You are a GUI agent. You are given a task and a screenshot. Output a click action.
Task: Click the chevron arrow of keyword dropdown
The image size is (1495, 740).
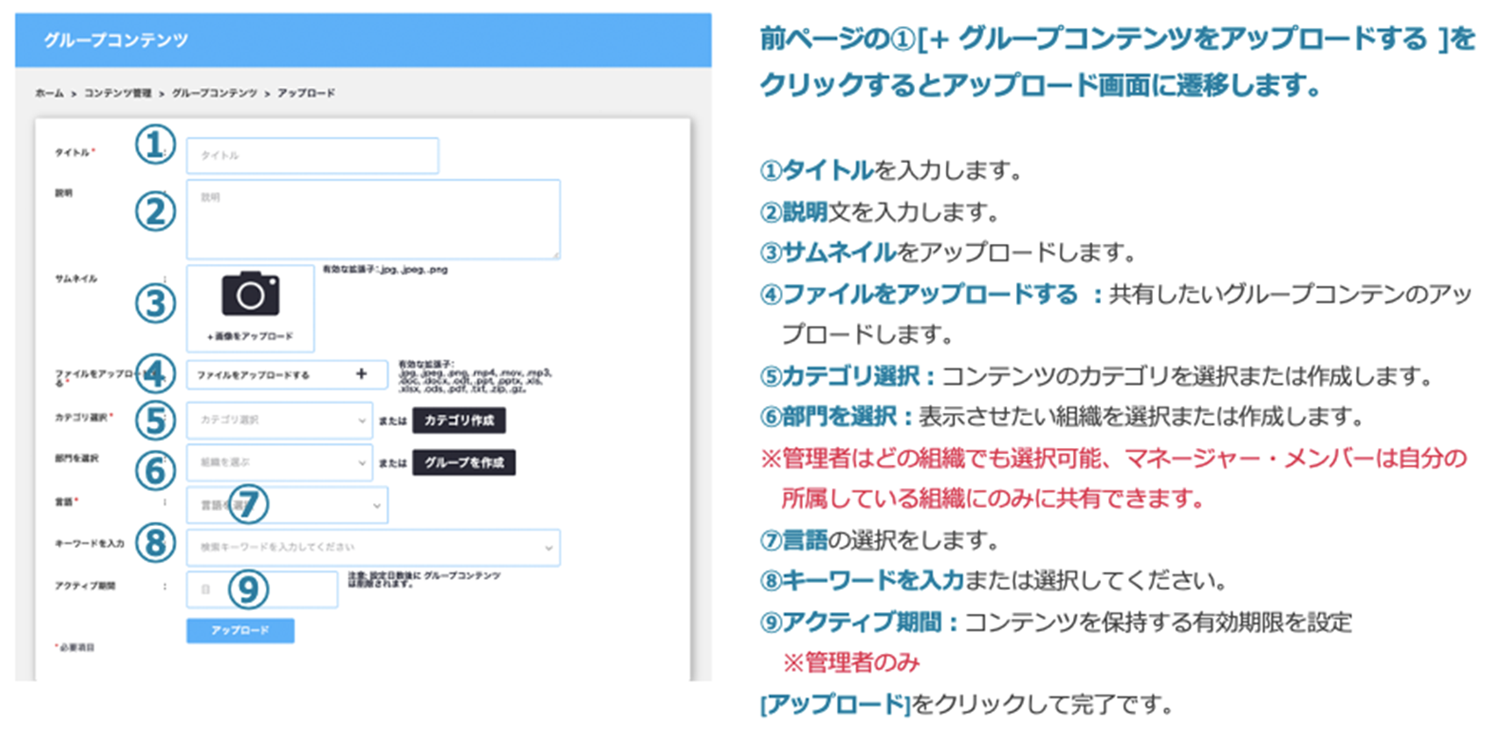548,548
